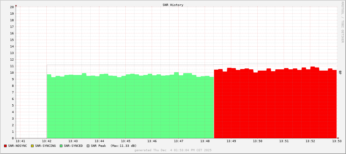Click the Max:11.33 dB peak value text

tap(123, 146)
